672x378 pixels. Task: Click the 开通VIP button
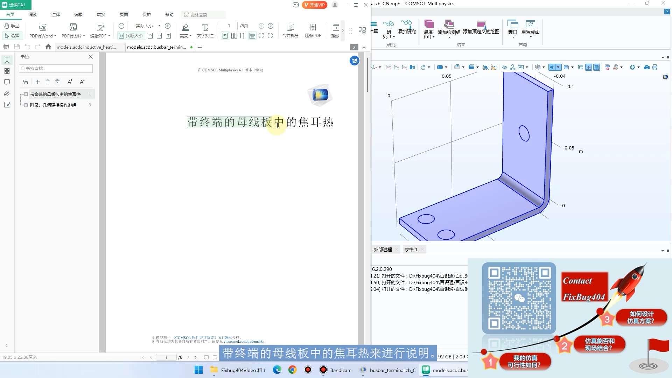pyautogui.click(x=314, y=5)
